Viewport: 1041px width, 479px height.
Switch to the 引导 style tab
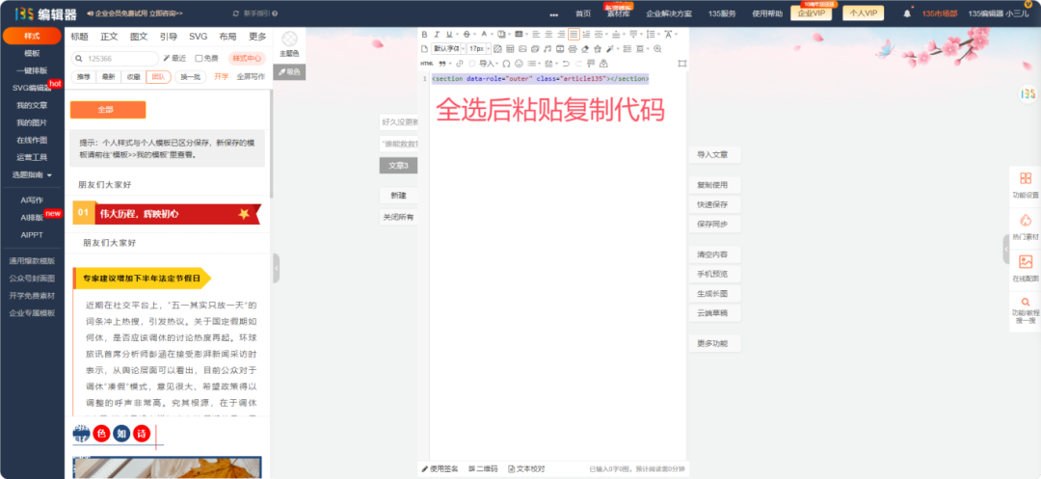[x=169, y=37]
